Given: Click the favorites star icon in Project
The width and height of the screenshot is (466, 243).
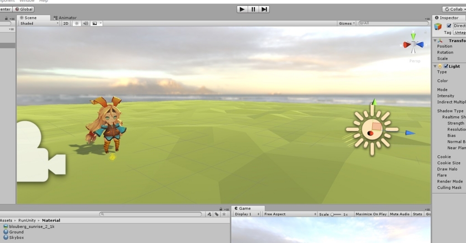Looking at the screenshot, I should tap(224, 214).
